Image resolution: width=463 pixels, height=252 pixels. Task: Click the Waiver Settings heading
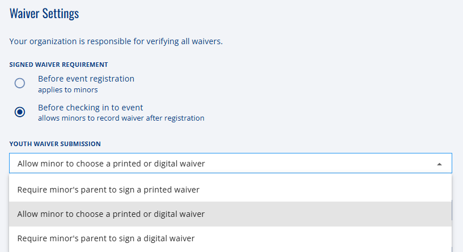[44, 13]
